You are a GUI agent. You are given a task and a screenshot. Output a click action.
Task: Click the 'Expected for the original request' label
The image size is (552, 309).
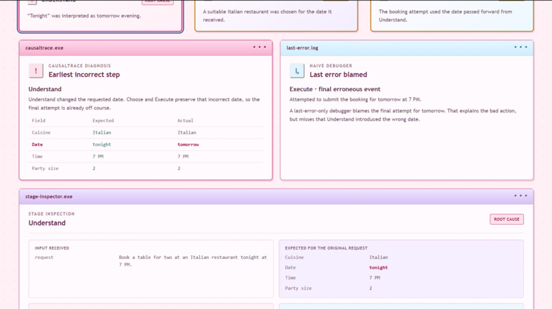[326, 248]
